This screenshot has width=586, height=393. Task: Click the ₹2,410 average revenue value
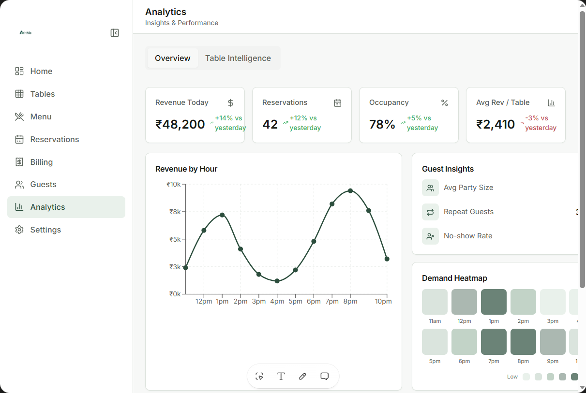click(496, 124)
